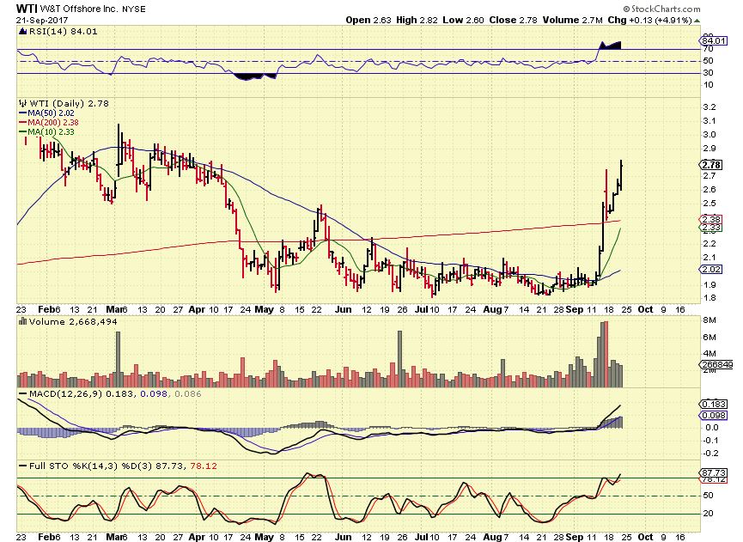
Task: Click the green 2.33 MA tag on price axis
Action: coord(712,228)
